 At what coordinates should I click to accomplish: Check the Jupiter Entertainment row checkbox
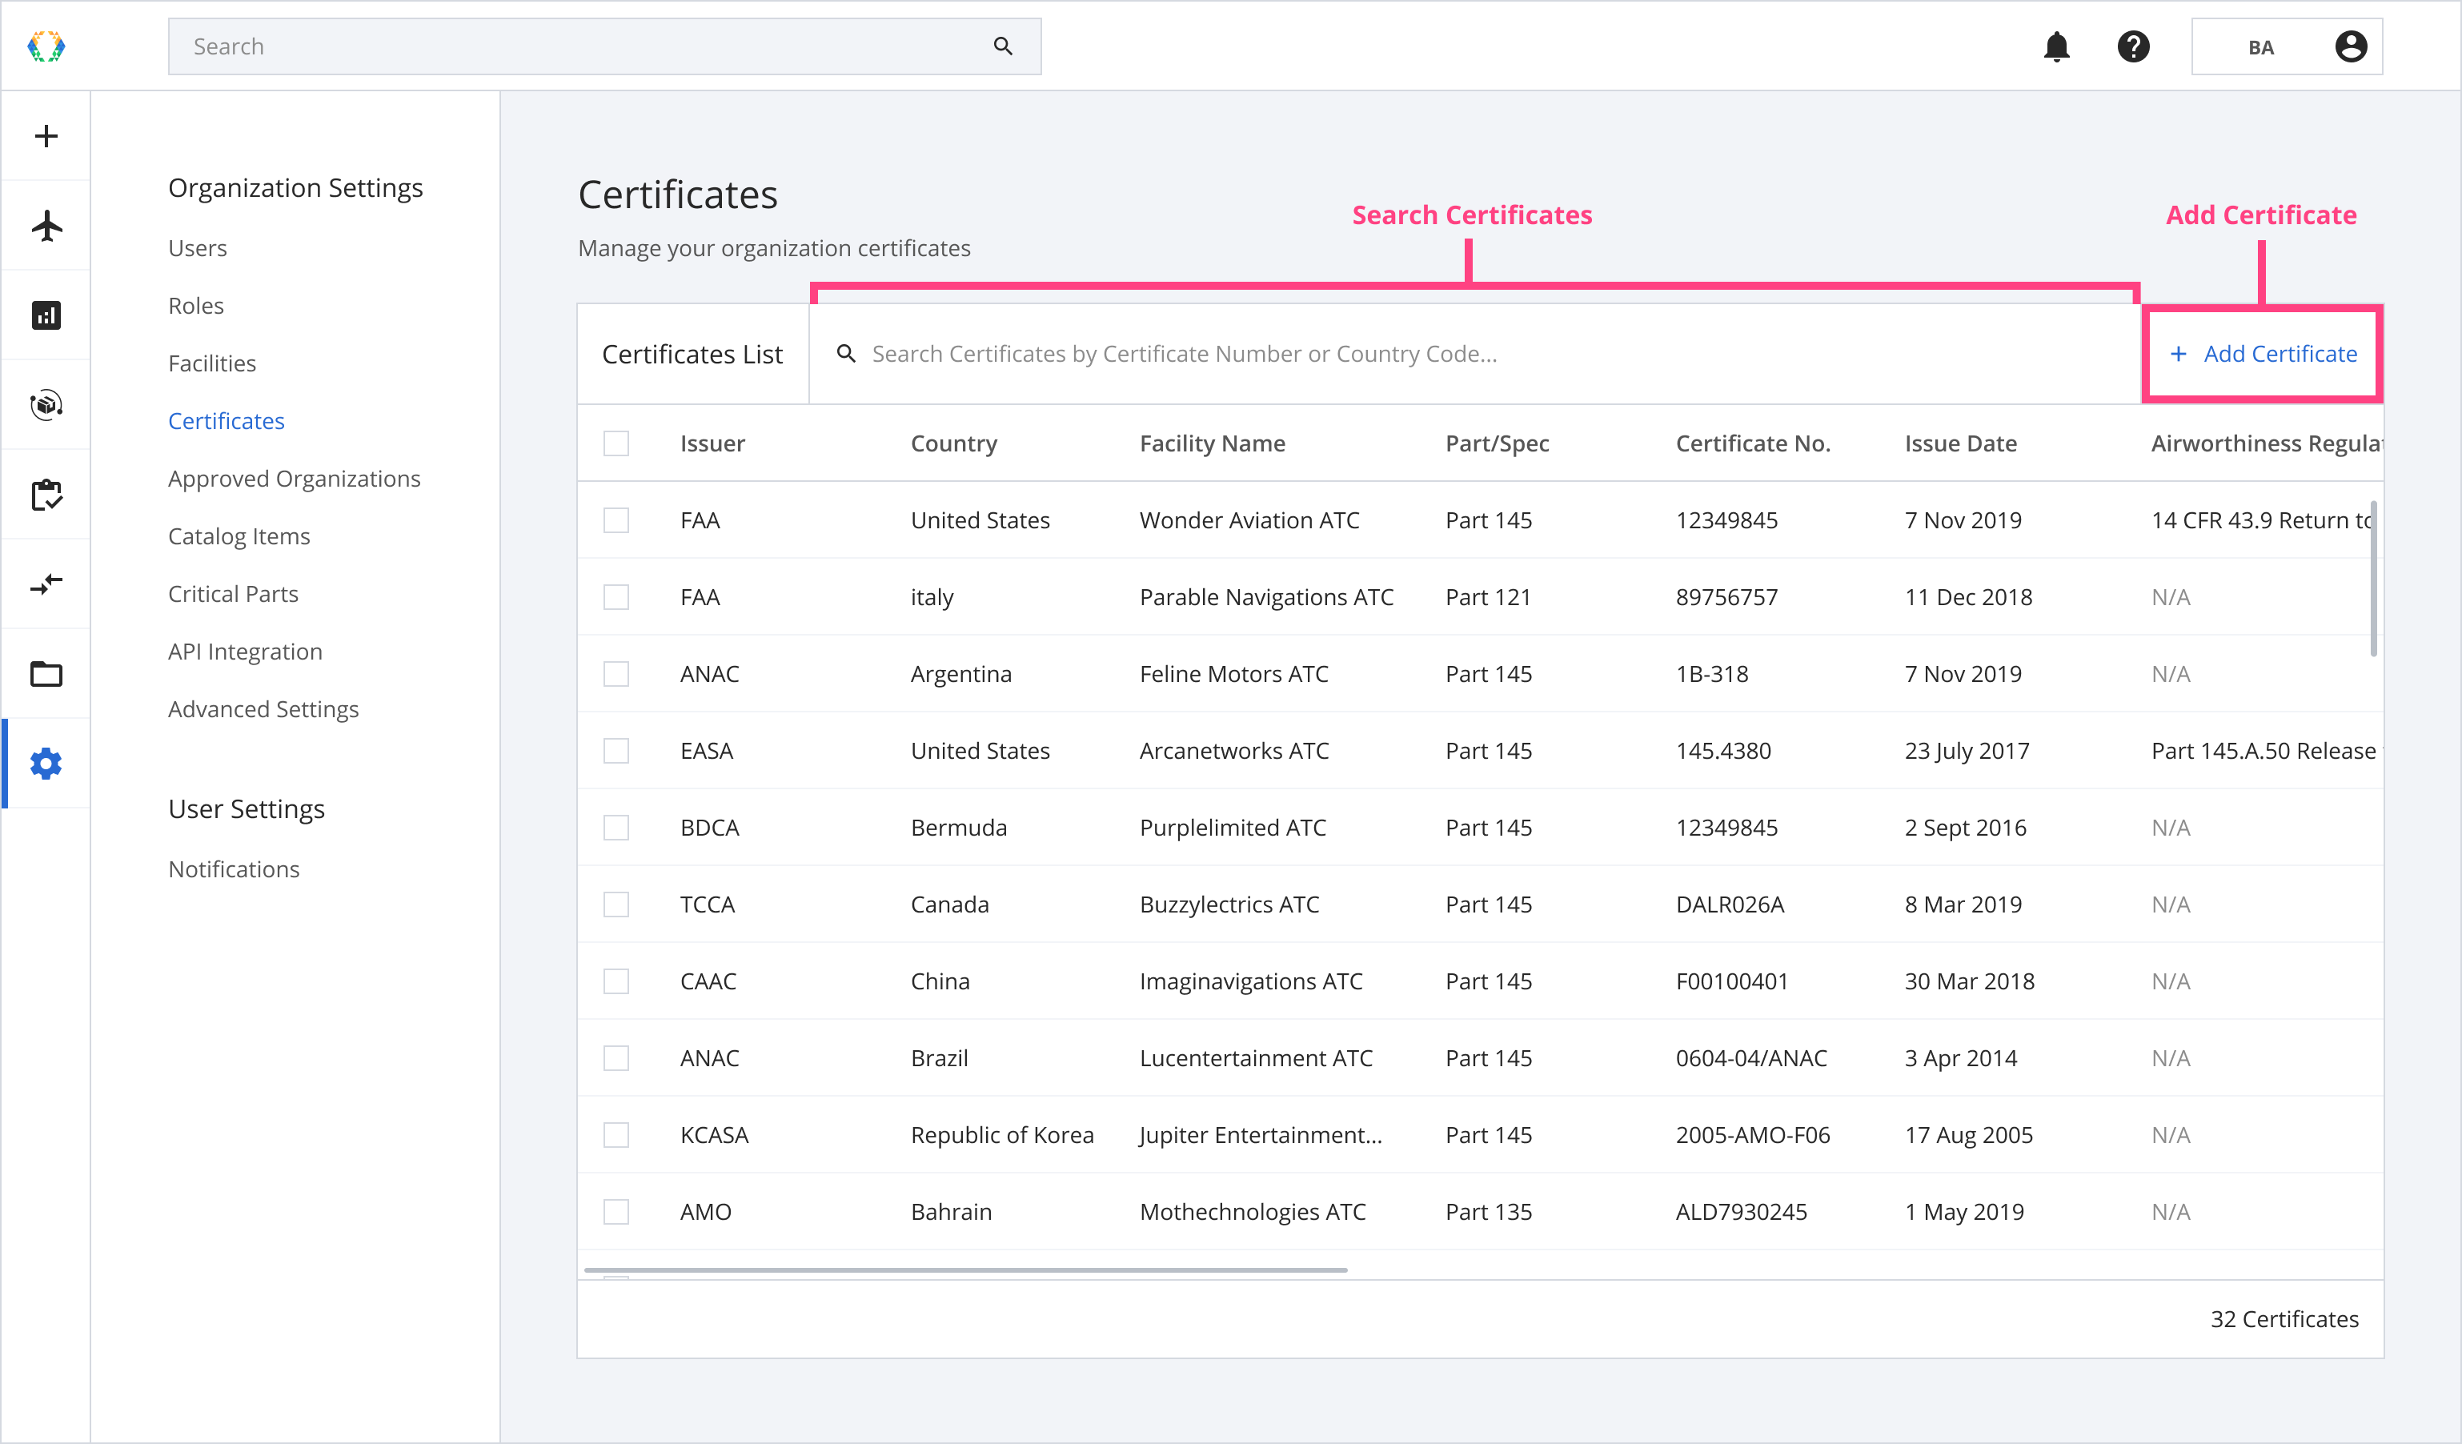pos(616,1135)
